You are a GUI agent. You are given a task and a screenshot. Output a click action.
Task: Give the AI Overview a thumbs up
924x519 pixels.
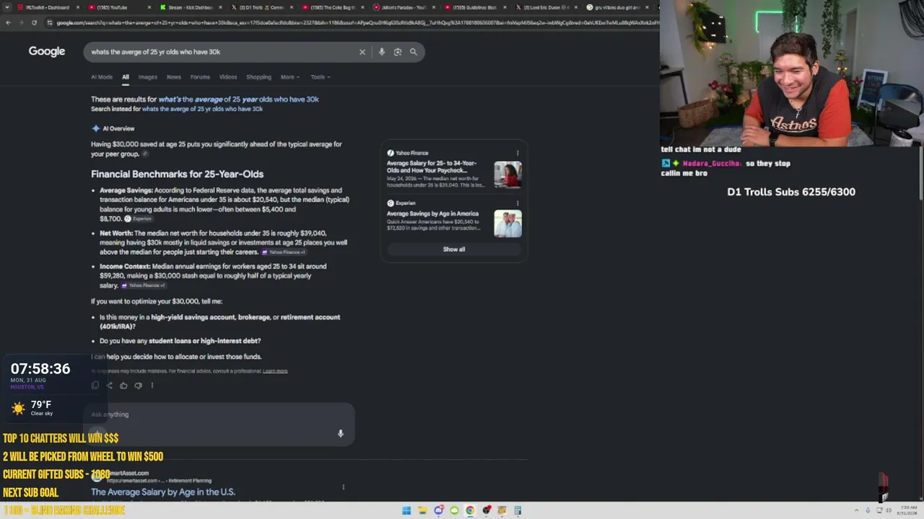[x=123, y=386]
